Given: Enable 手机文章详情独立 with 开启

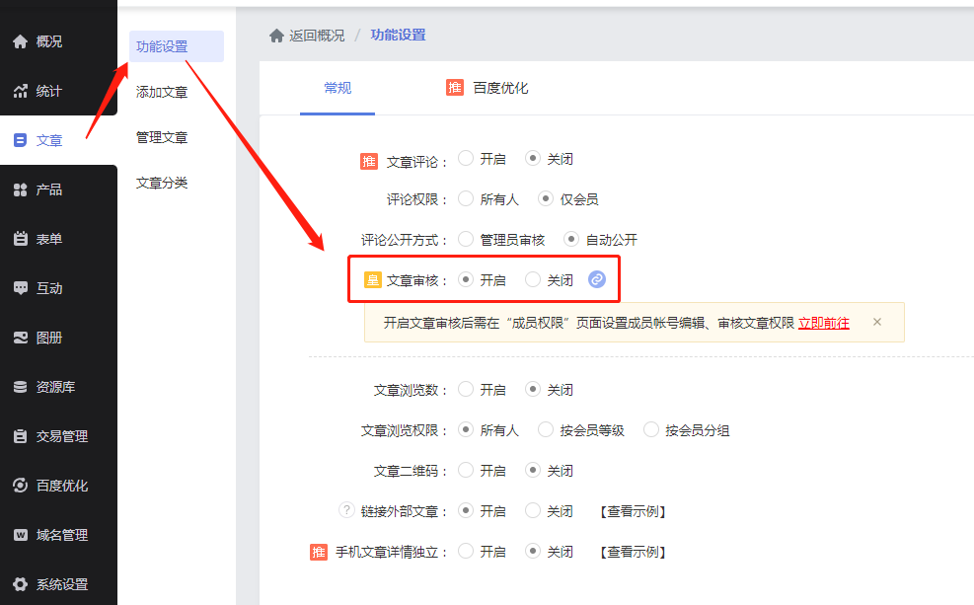Looking at the screenshot, I should click(466, 551).
